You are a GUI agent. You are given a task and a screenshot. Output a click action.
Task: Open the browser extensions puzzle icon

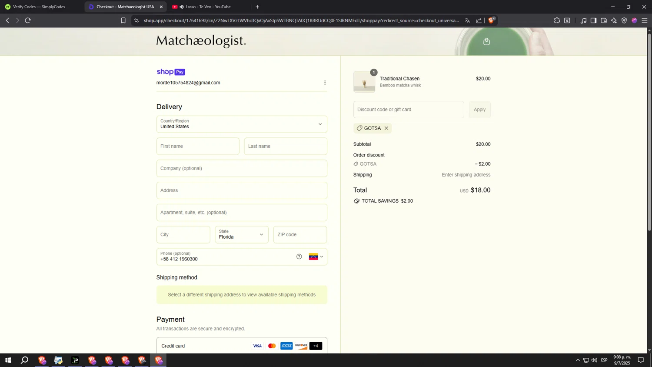(x=557, y=20)
